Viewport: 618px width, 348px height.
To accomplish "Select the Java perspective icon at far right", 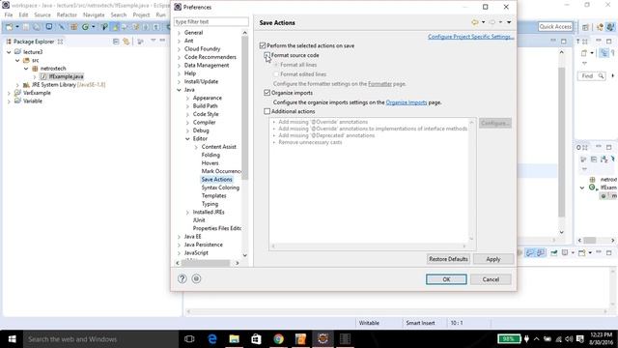I will 610,27.
